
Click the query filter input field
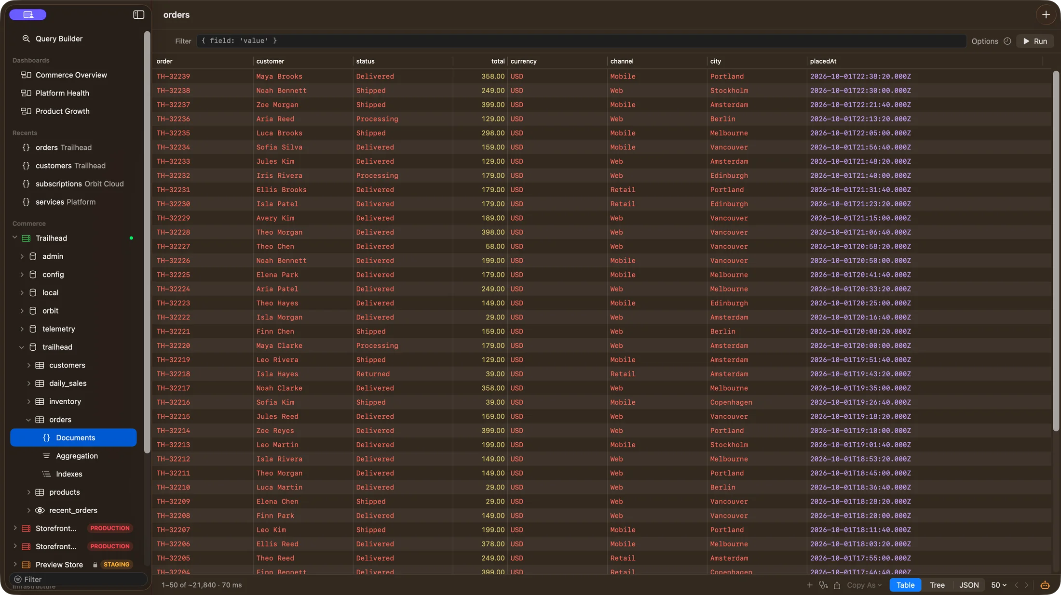coord(581,41)
